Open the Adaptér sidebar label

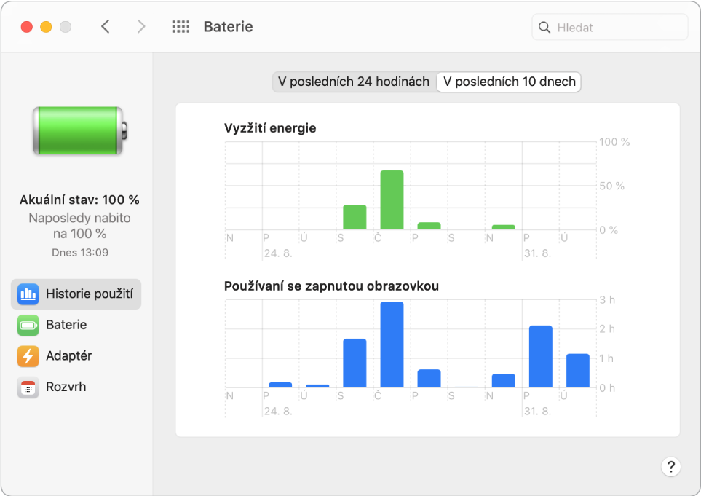68,356
